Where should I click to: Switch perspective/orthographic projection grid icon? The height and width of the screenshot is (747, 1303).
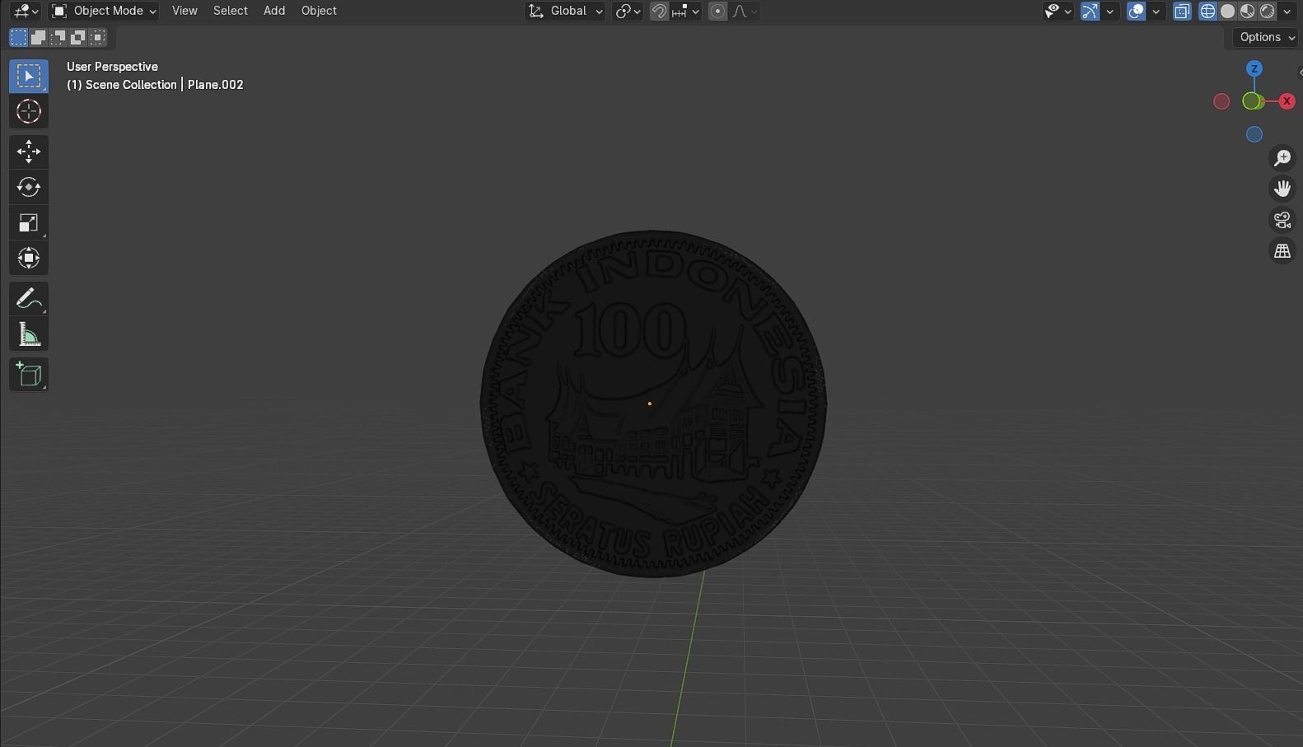coord(1282,251)
